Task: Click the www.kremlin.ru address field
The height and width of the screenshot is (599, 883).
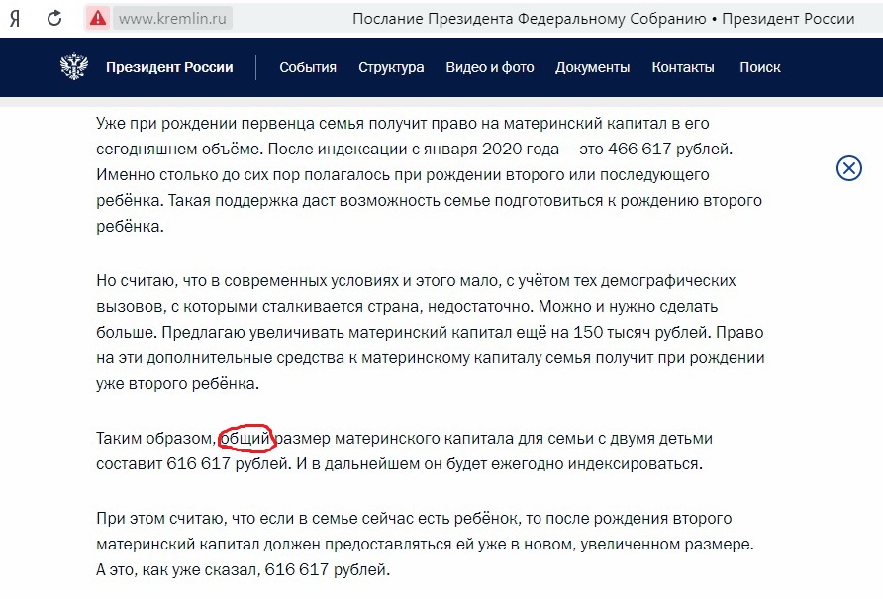Action: pos(171,18)
